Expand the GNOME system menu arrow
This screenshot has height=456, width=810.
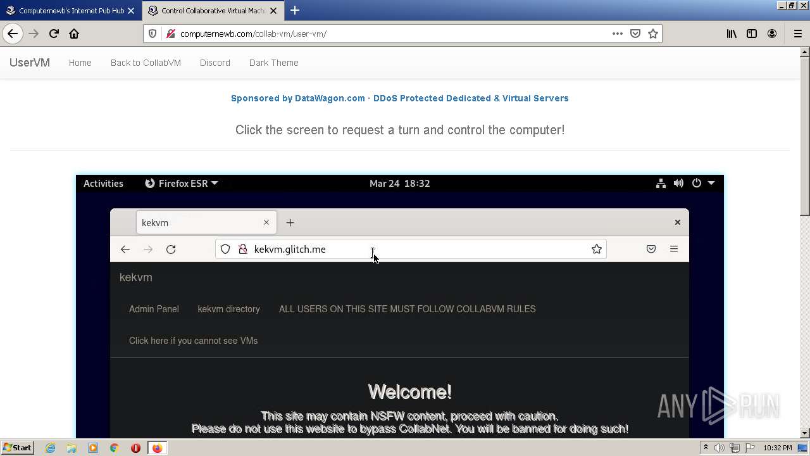(x=711, y=183)
